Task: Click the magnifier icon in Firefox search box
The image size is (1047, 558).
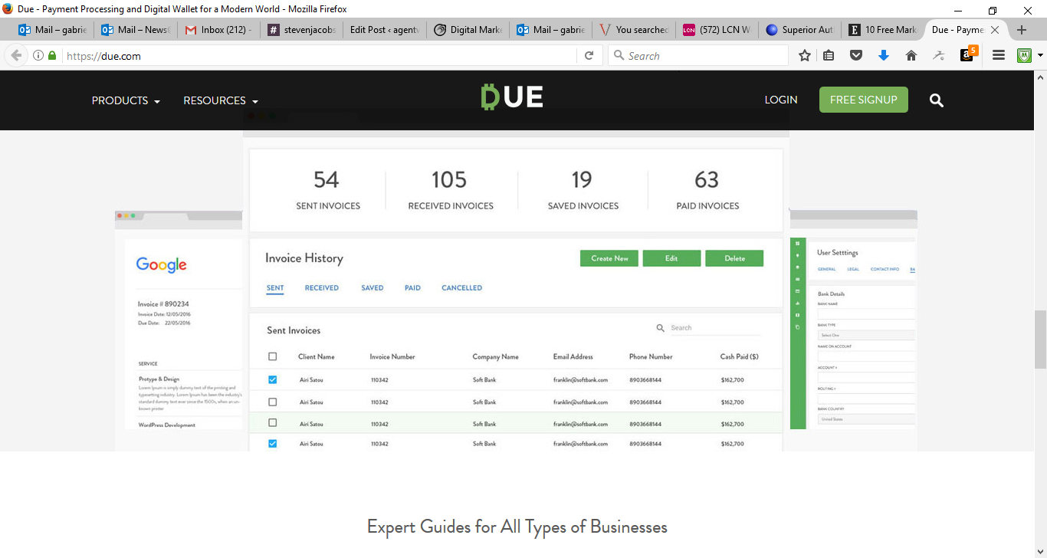Action: 619,55
